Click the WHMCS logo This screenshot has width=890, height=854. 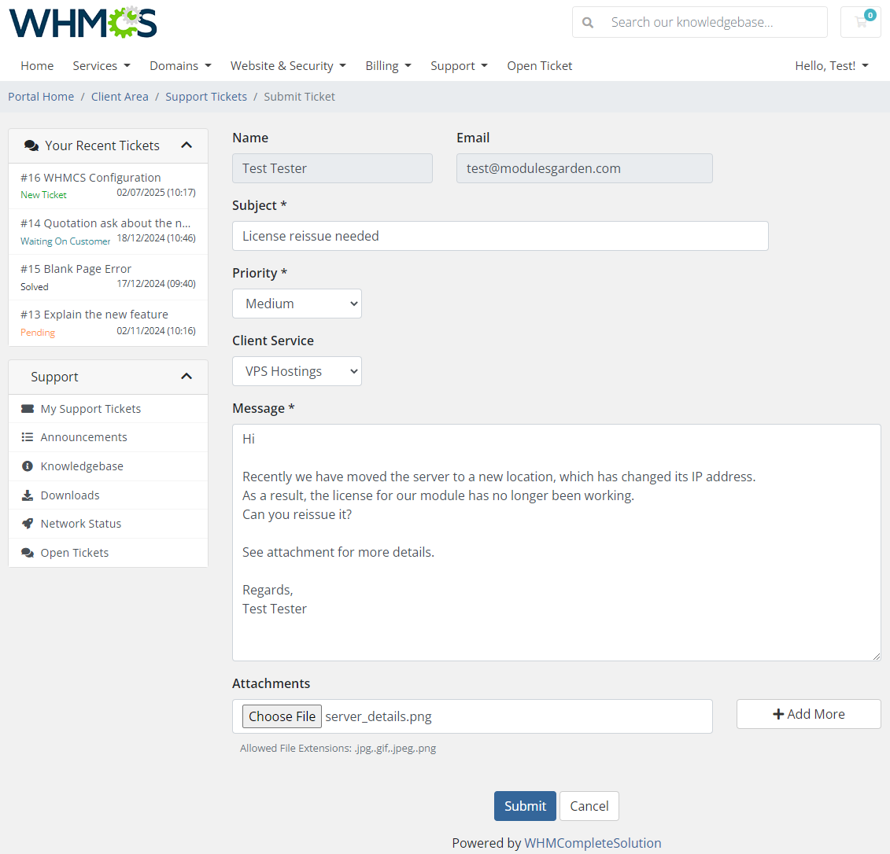pyautogui.click(x=83, y=23)
